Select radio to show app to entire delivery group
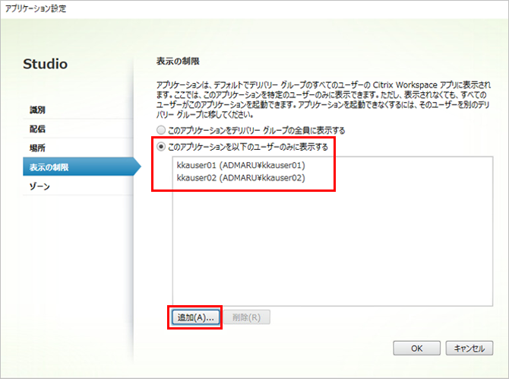The height and width of the screenshot is (379, 509). click(x=160, y=130)
